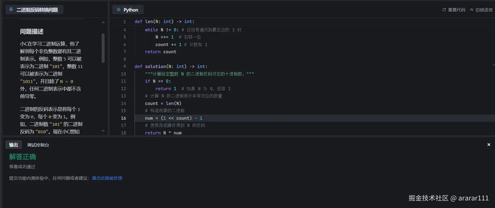
Task: Click the problem panel scroll-down arrow
Action: point(103,131)
